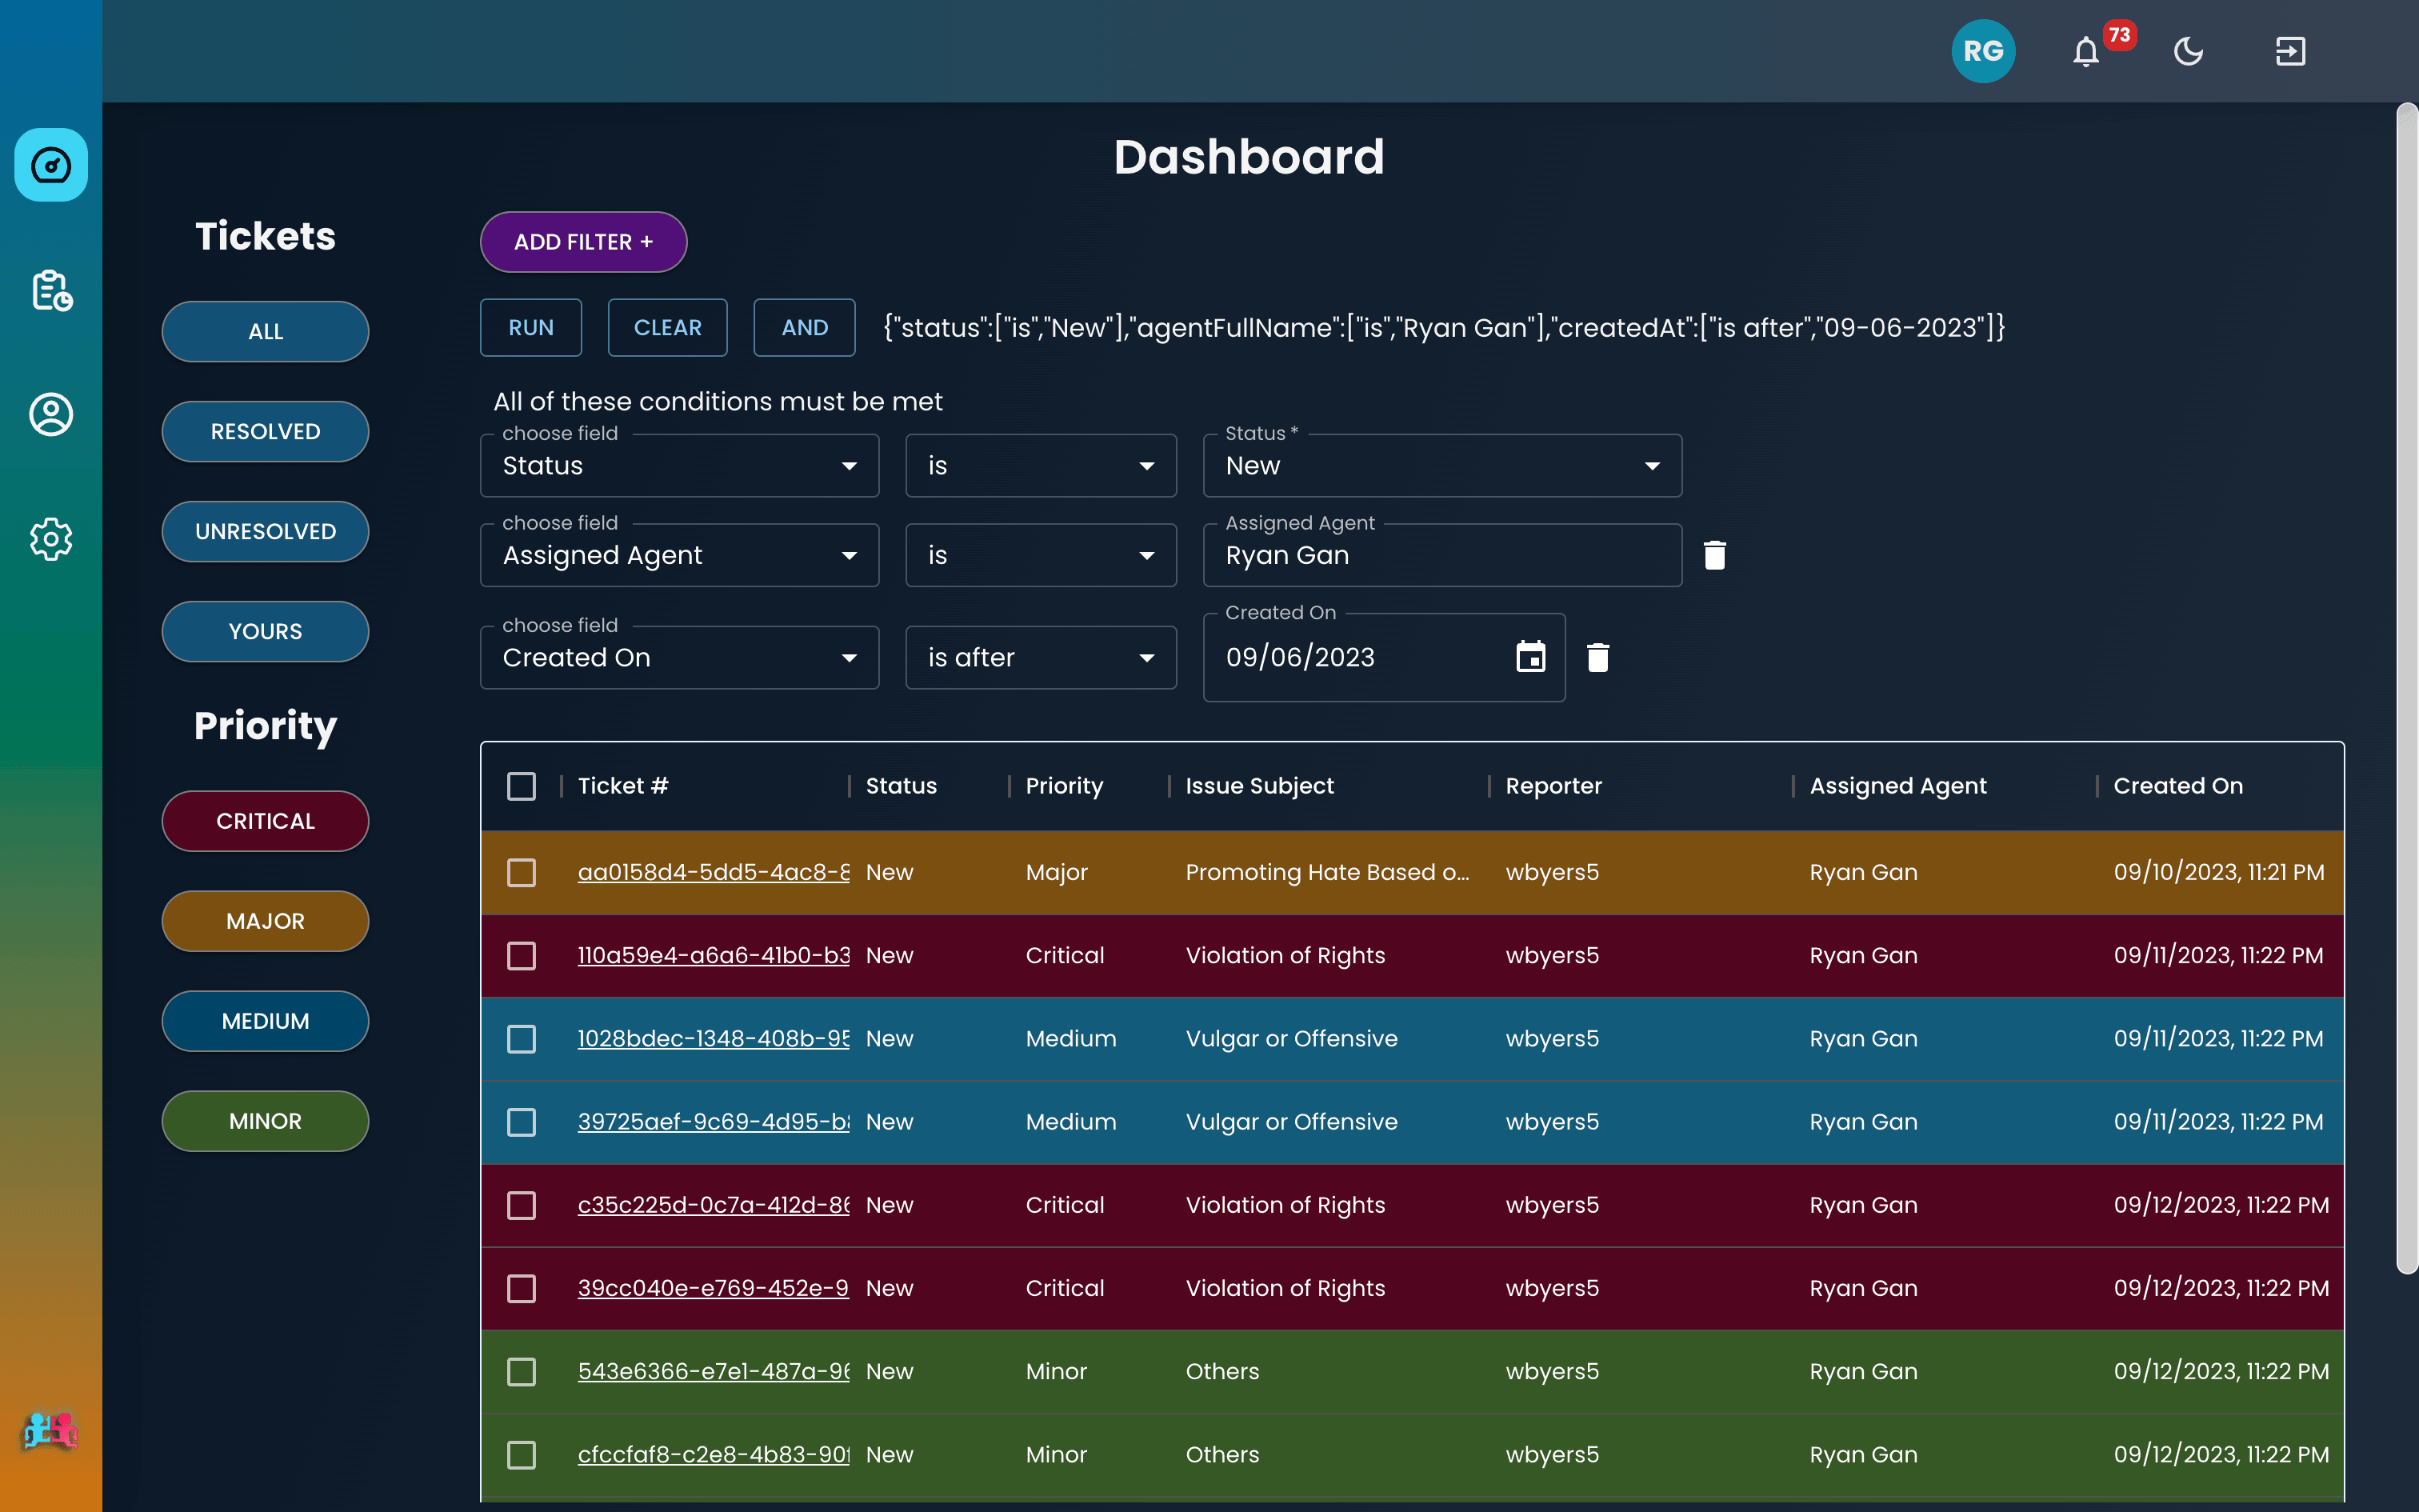Open ticket link cfccfaf8-c2e8-4b83
2419x1512 pixels.
714,1455
